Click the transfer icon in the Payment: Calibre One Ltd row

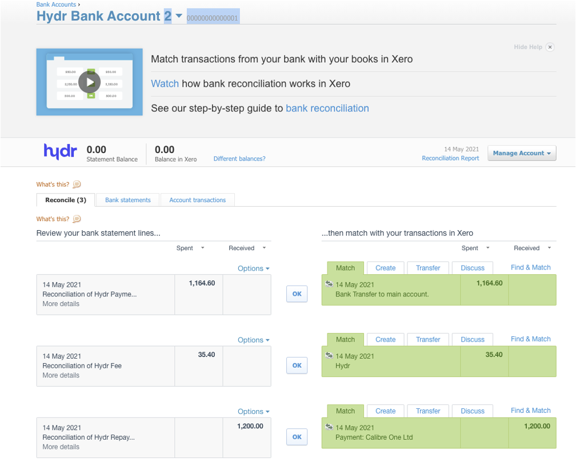coord(329,427)
